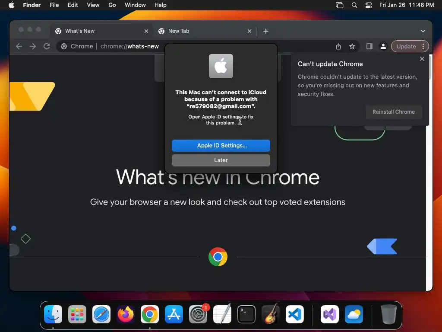Open Terminal from the Dock
This screenshot has height=332, width=442.
tap(246, 314)
